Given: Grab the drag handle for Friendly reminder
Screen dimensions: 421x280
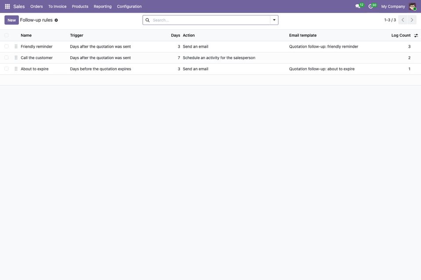Looking at the screenshot, I should pos(16,46).
